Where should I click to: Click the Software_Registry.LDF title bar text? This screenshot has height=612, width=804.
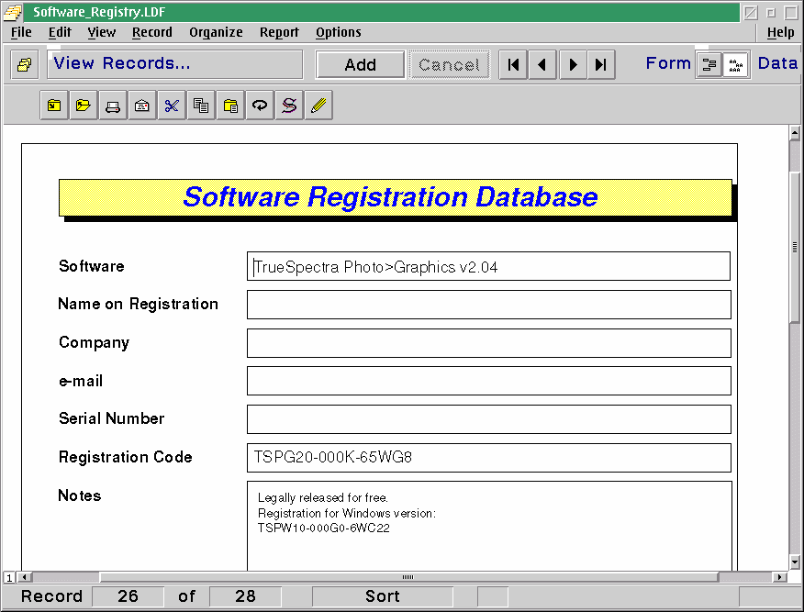coord(99,12)
